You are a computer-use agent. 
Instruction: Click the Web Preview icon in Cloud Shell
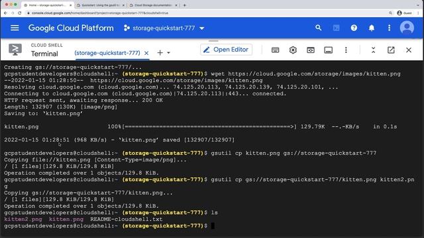tap(311, 50)
